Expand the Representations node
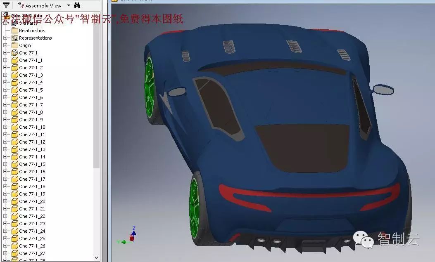435x262 pixels. coord(5,38)
